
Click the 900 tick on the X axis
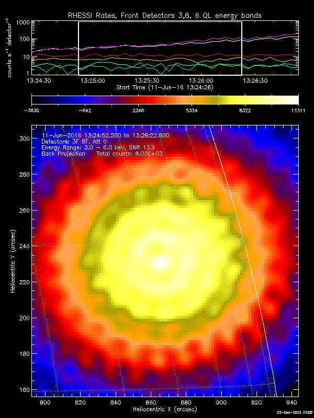pyautogui.click(x=221, y=402)
